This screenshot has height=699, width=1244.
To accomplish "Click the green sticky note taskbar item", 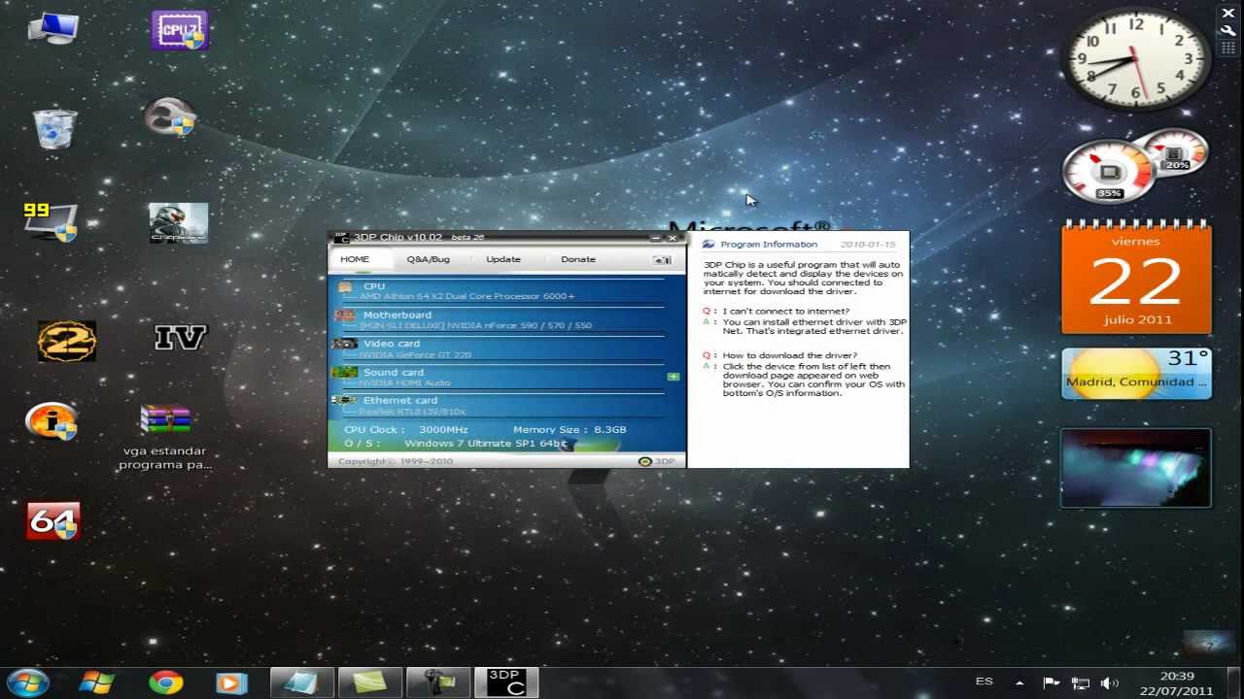I will (370, 682).
